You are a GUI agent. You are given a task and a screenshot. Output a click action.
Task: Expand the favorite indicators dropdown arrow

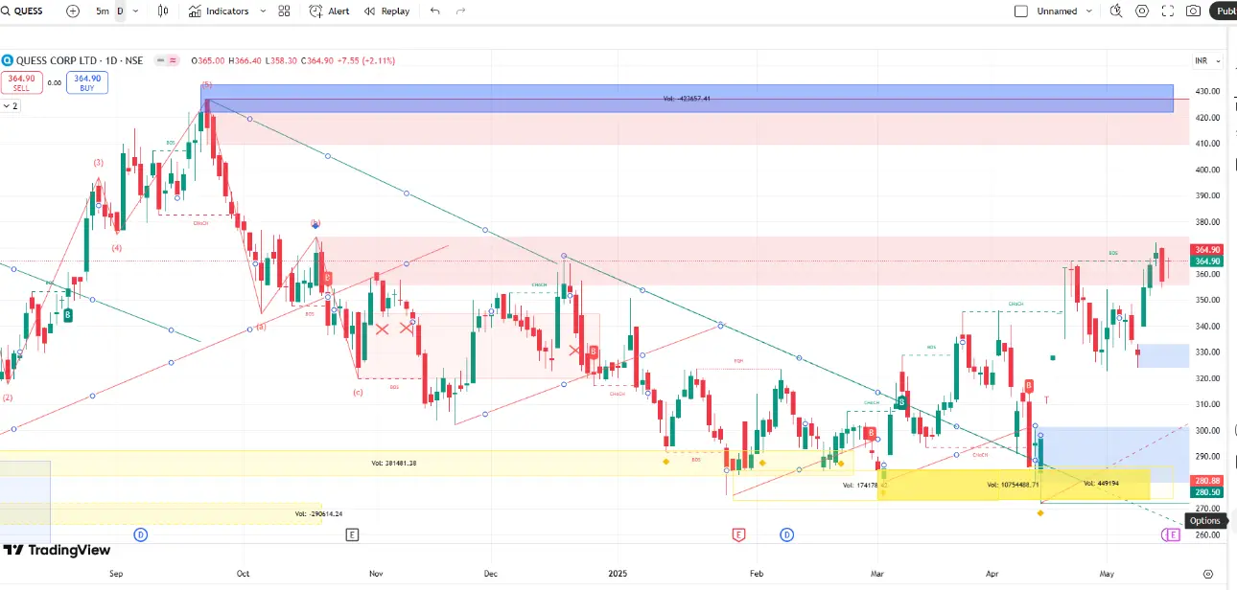point(262,11)
